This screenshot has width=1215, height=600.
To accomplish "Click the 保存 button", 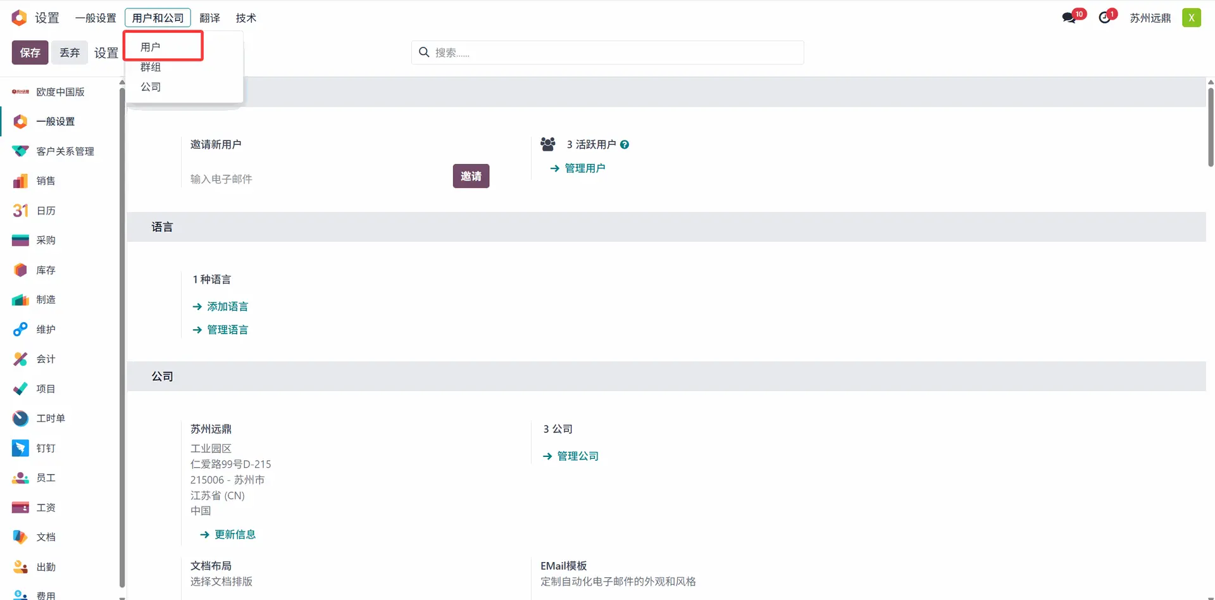I will 30,53.
